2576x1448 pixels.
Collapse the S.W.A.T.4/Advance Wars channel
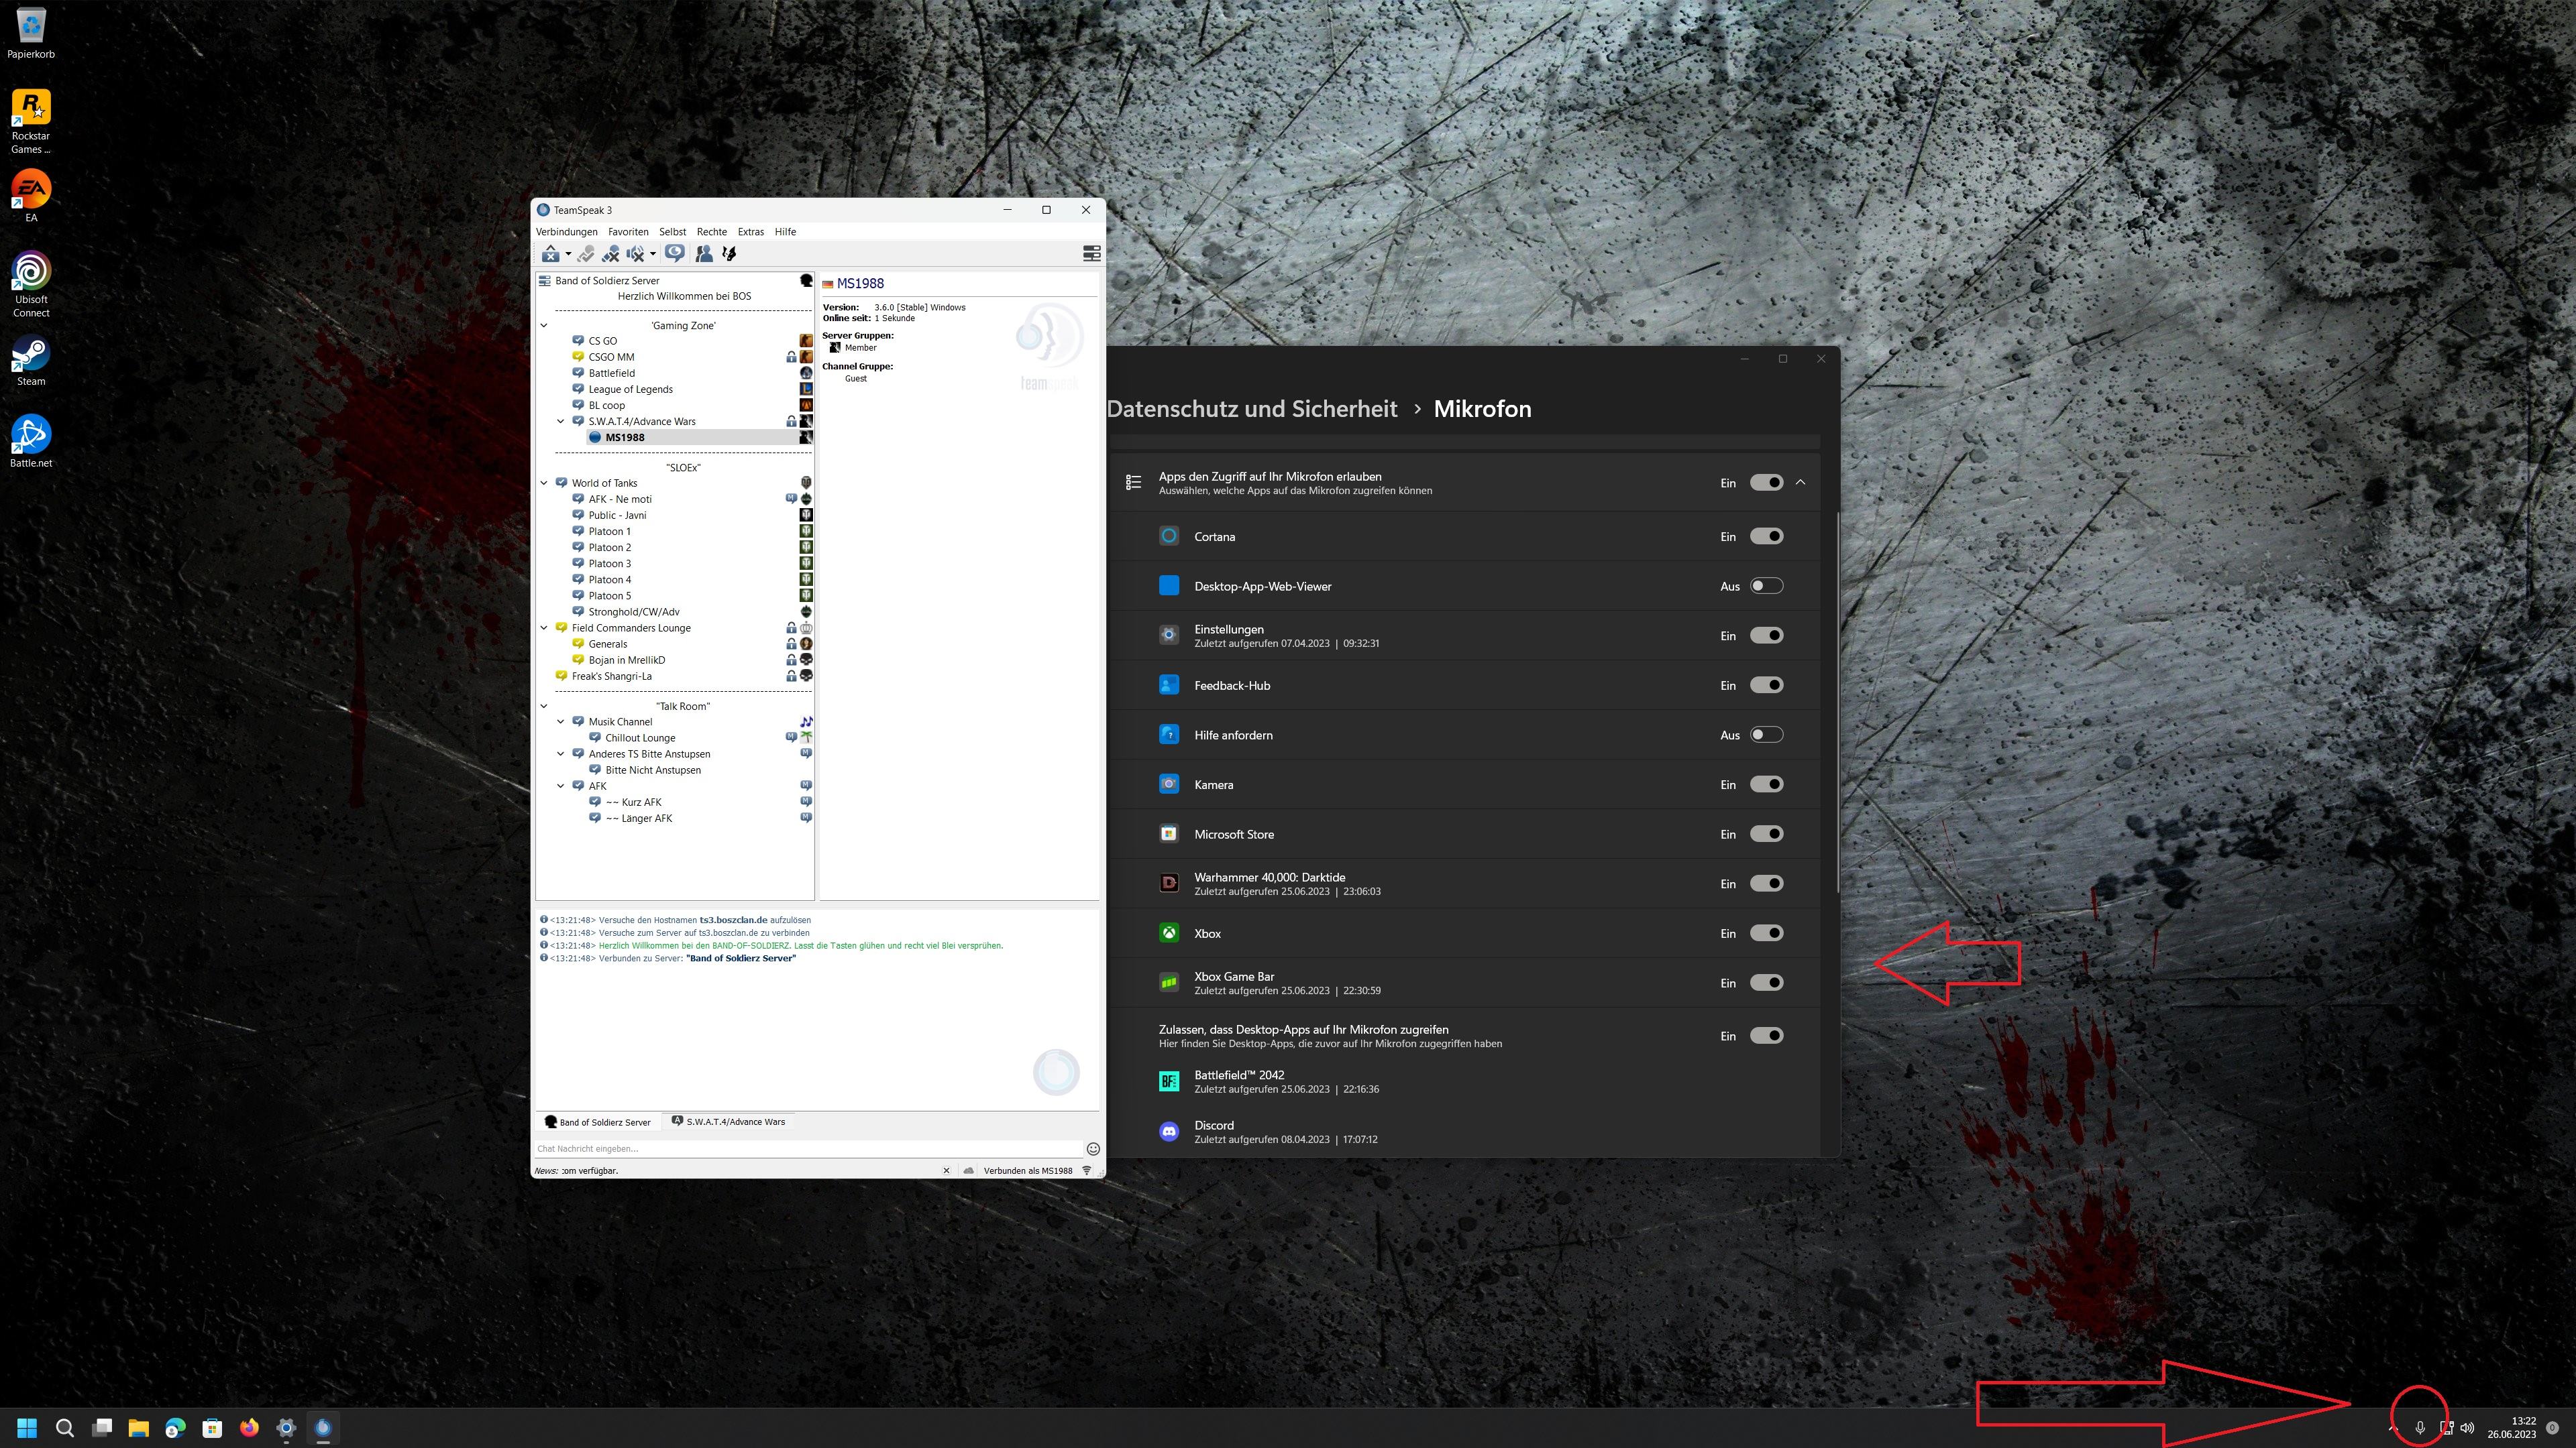tap(561, 422)
